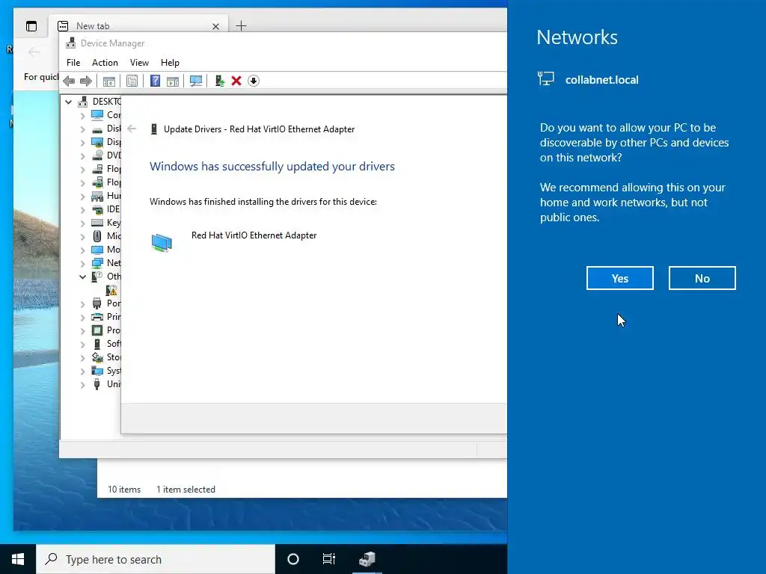766x574 pixels.
Task: Click the Update device driver toolbar icon
Action: coord(219,81)
